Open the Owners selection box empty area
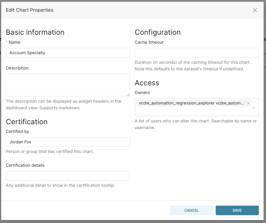The width and height of the screenshot is (266, 223). 192,111
